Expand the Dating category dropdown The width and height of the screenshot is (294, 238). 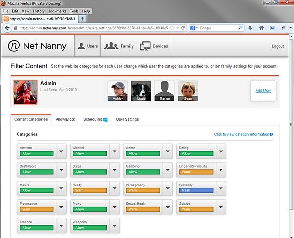pos(221,151)
